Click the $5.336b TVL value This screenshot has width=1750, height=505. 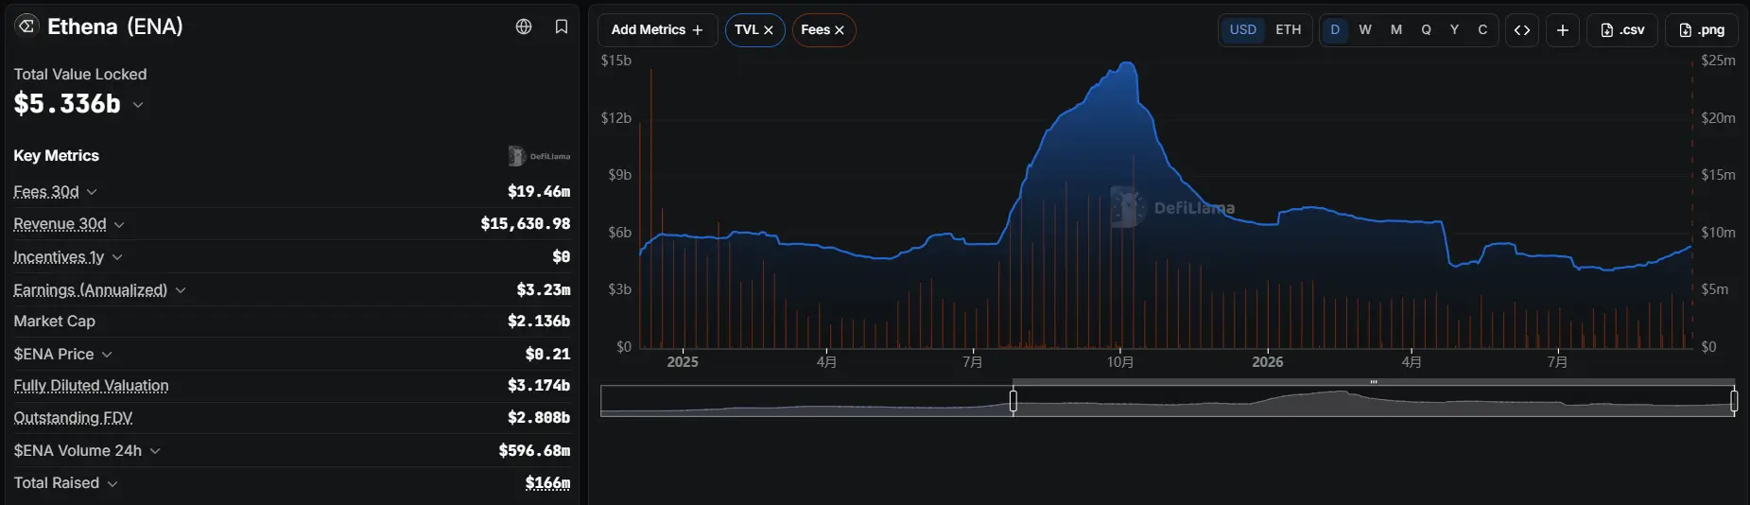[x=67, y=104]
